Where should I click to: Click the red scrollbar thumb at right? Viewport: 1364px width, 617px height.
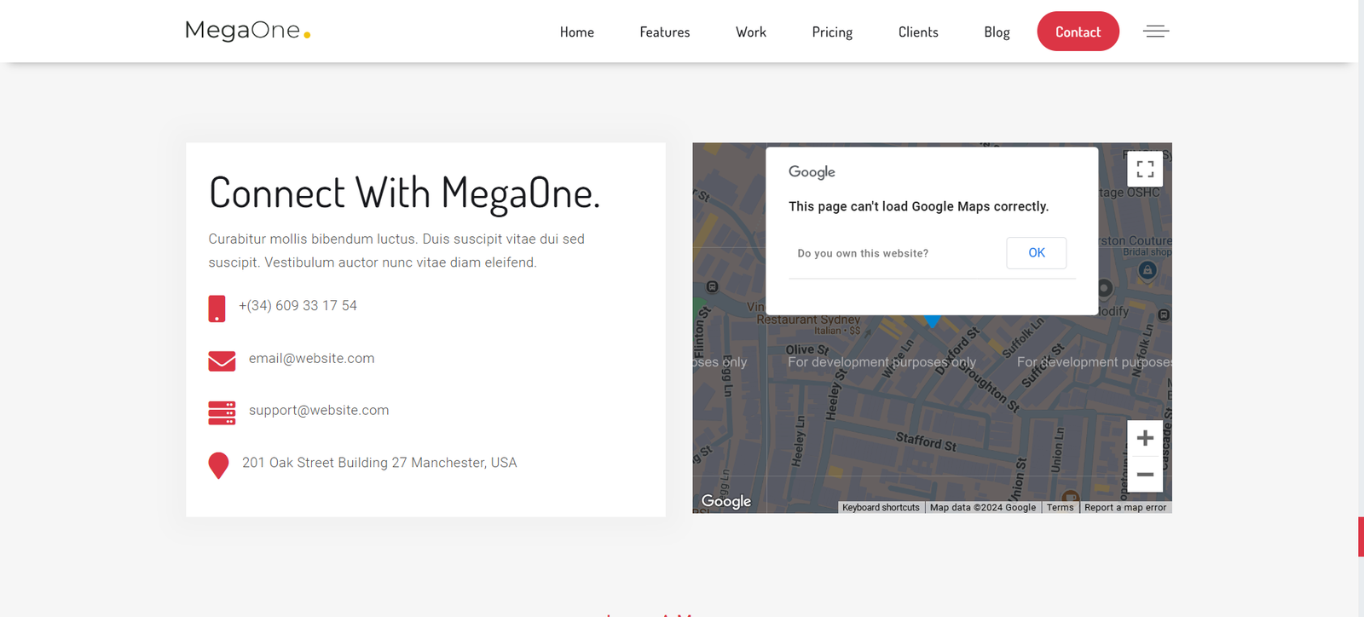pos(1361,536)
